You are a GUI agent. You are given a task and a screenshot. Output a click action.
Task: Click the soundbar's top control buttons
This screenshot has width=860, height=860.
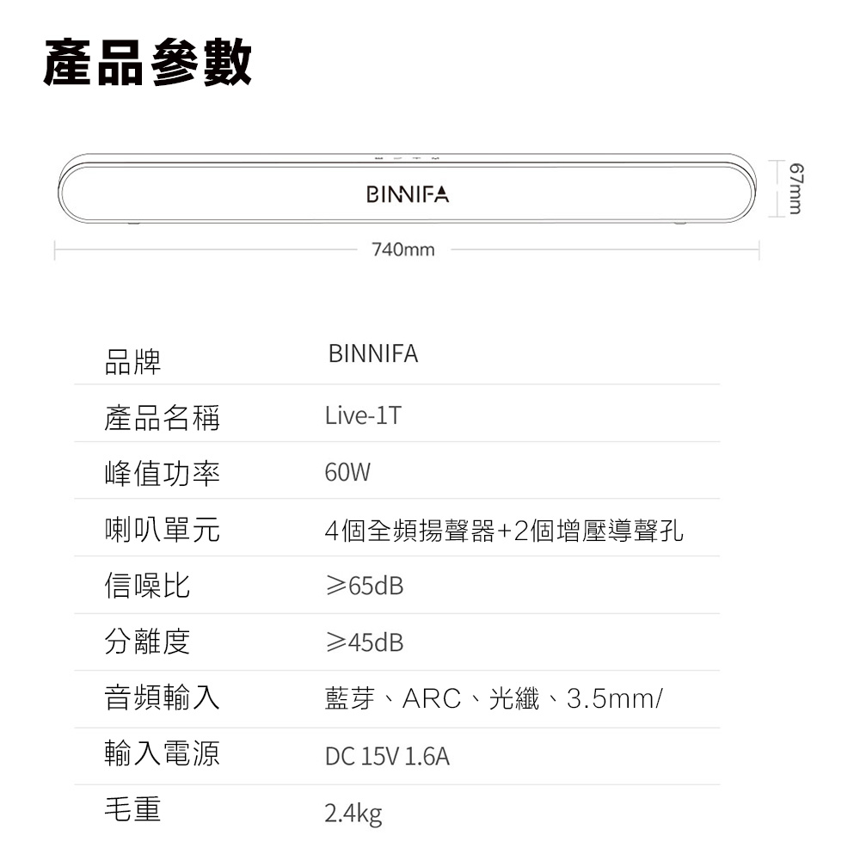pyautogui.click(x=406, y=159)
